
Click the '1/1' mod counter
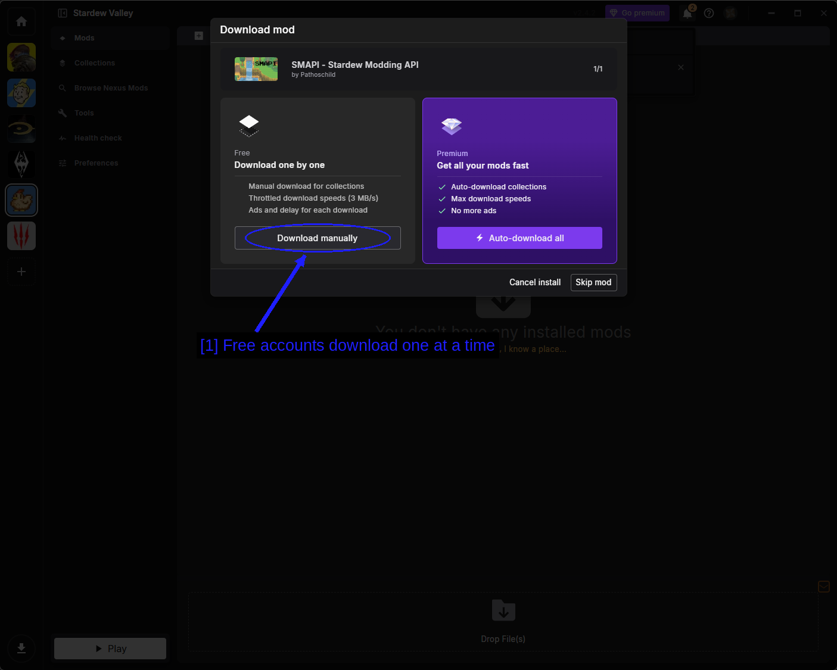tap(598, 69)
